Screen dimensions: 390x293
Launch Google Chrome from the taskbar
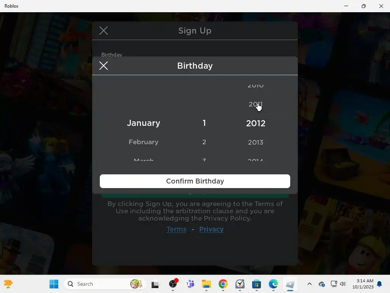click(x=223, y=284)
